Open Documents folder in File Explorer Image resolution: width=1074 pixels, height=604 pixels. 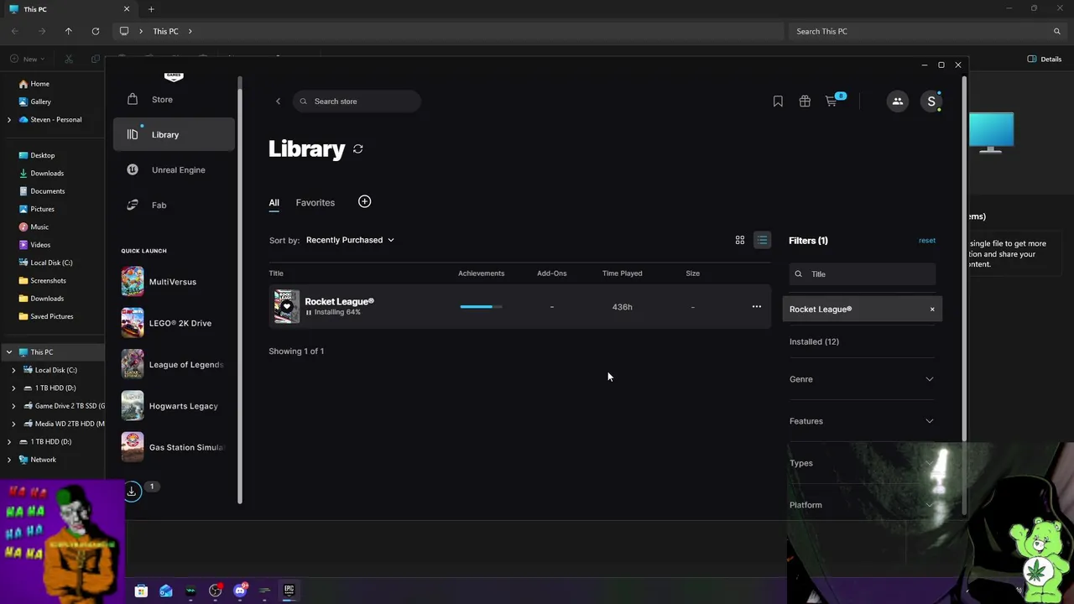pyautogui.click(x=47, y=191)
